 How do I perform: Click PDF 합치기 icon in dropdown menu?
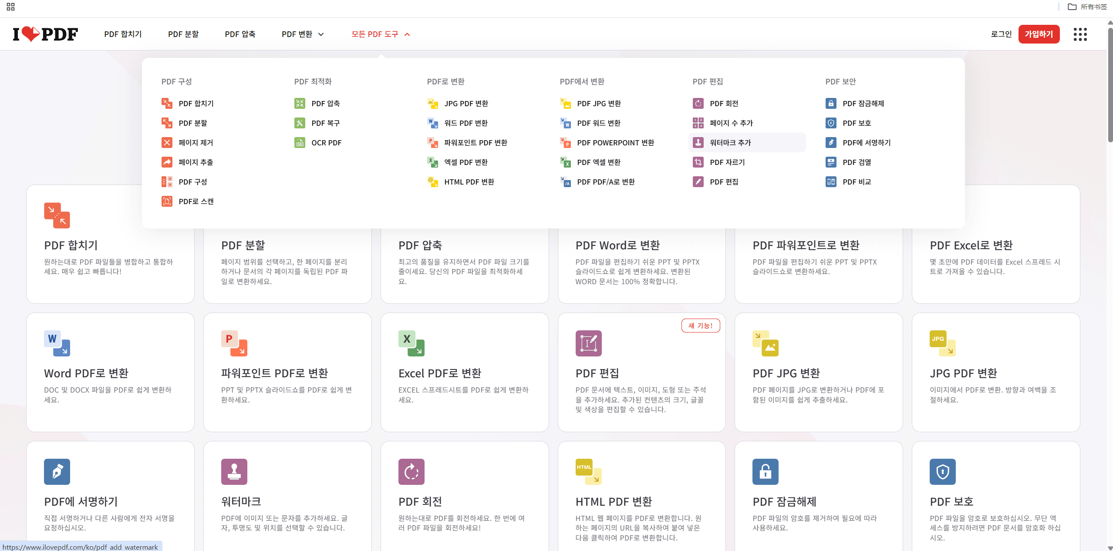pyautogui.click(x=167, y=104)
